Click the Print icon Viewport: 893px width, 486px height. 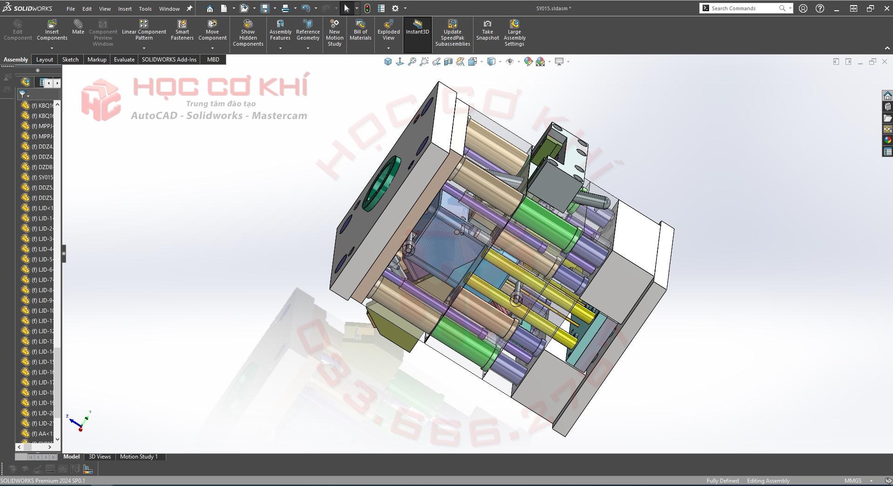[285, 8]
